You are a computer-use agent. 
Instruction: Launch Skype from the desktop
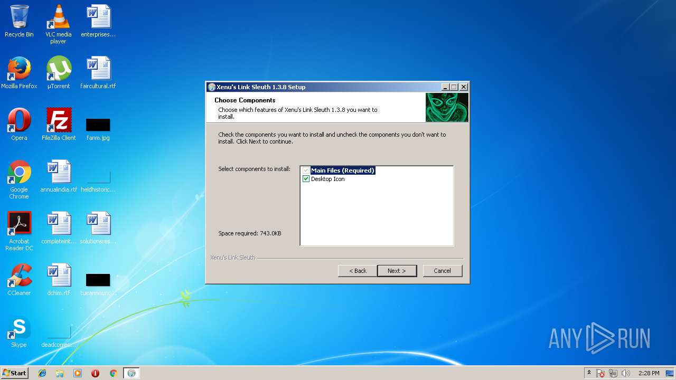pyautogui.click(x=19, y=331)
